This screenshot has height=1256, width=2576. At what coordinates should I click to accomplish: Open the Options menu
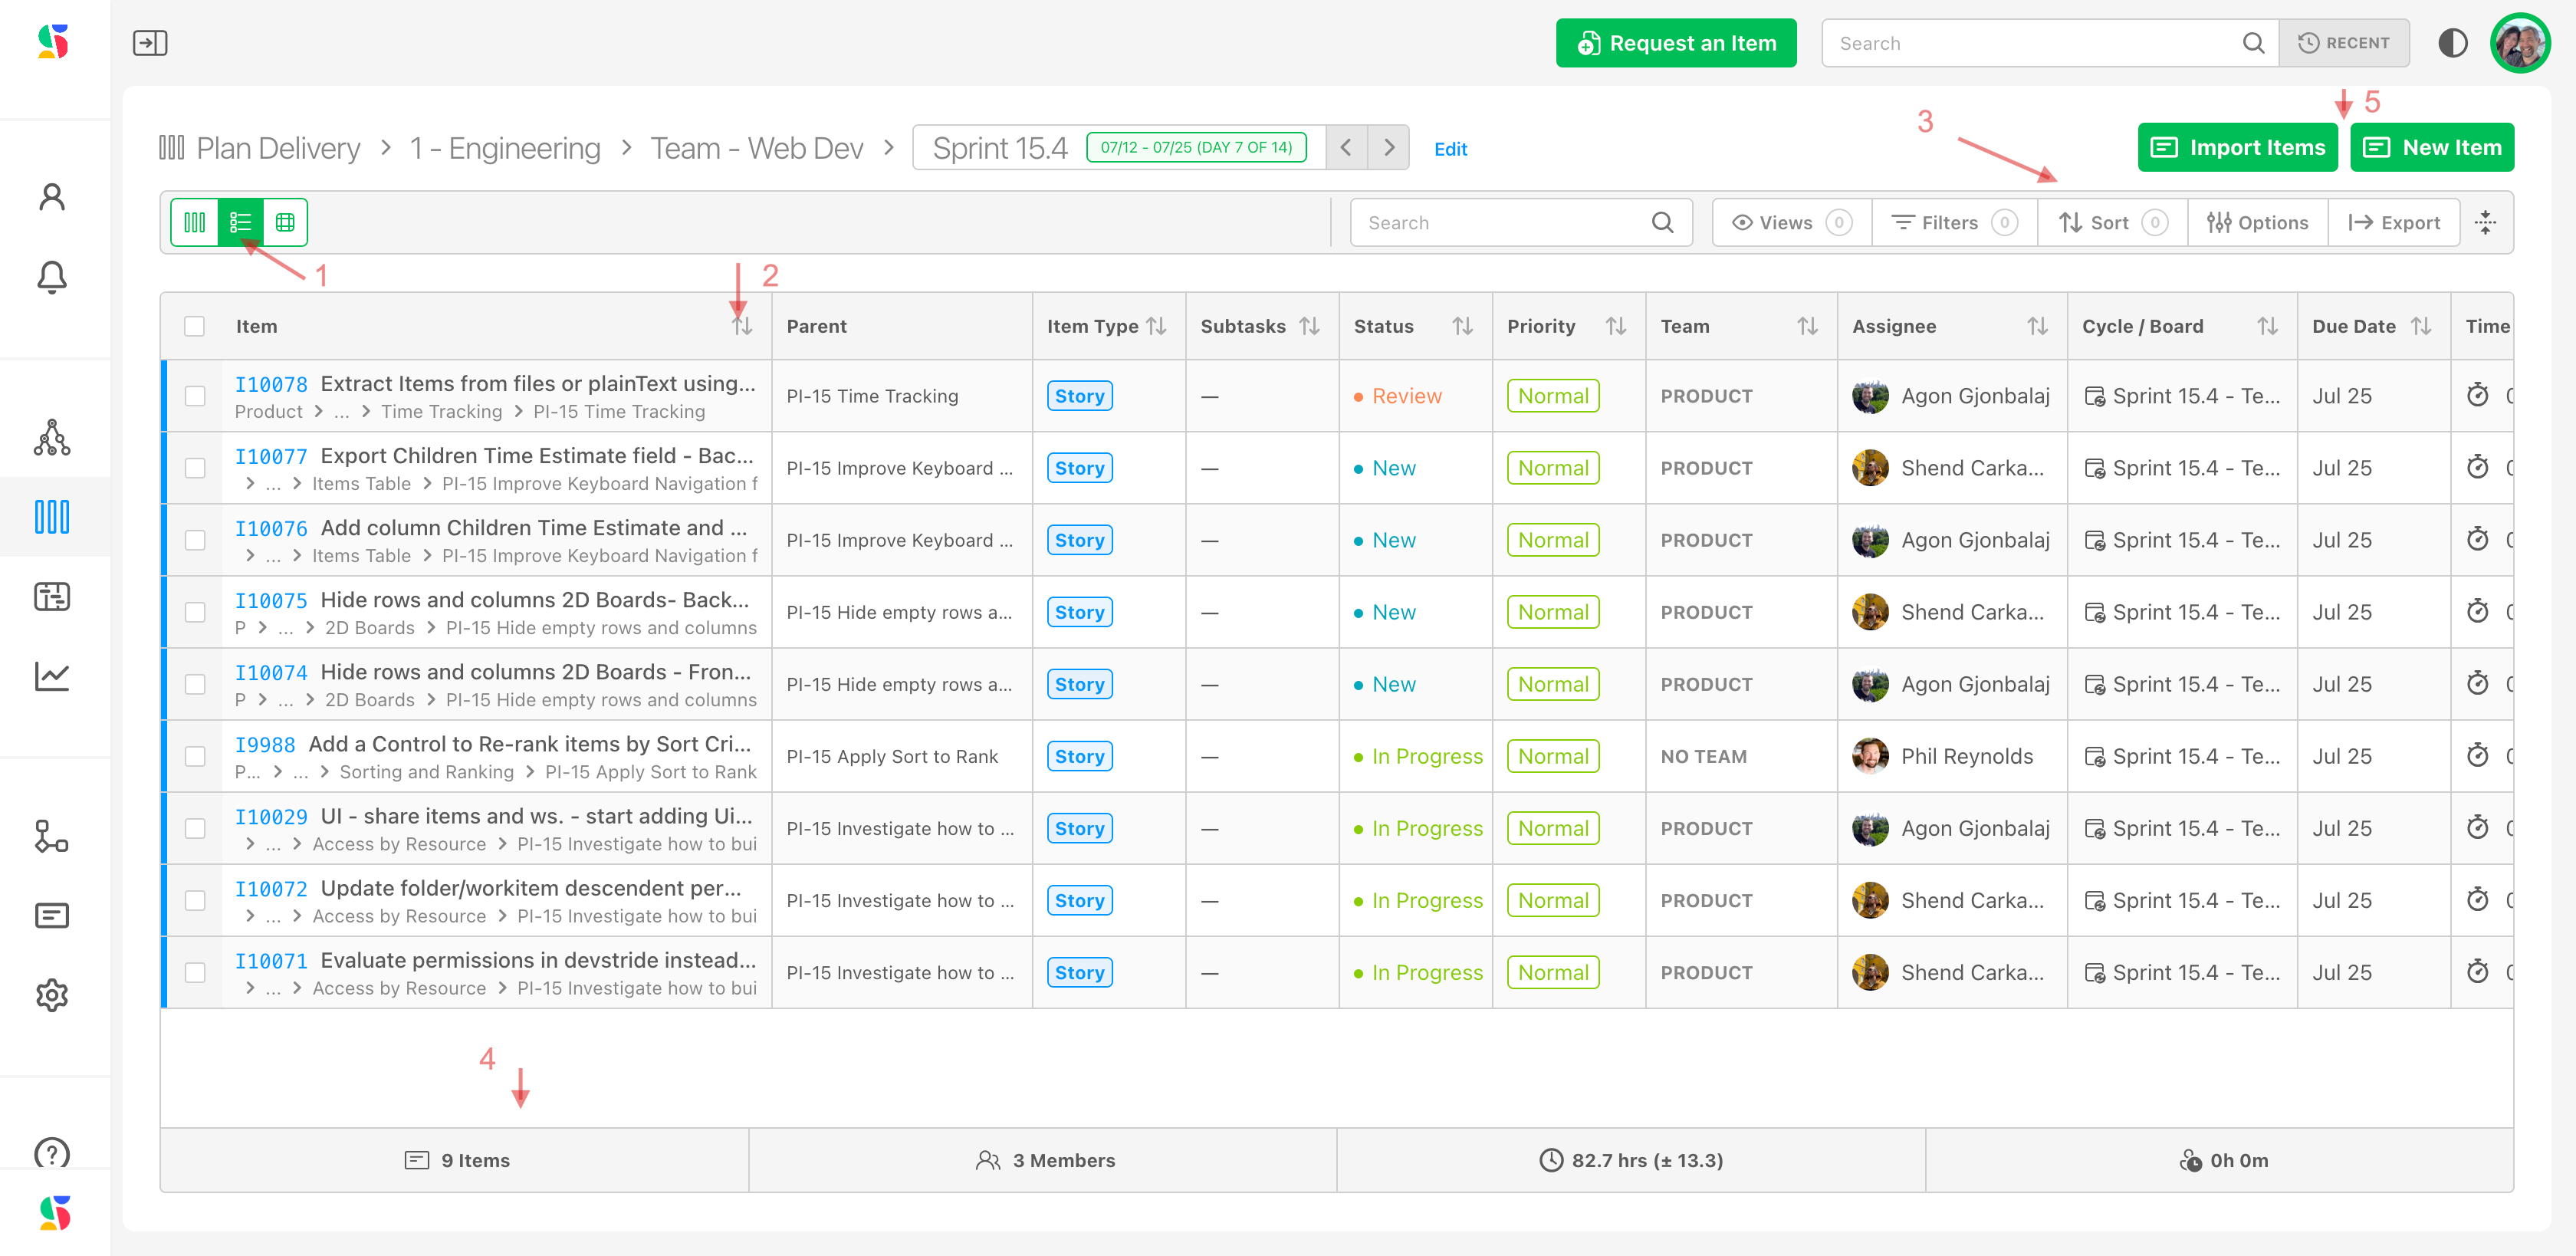pos(2257,222)
